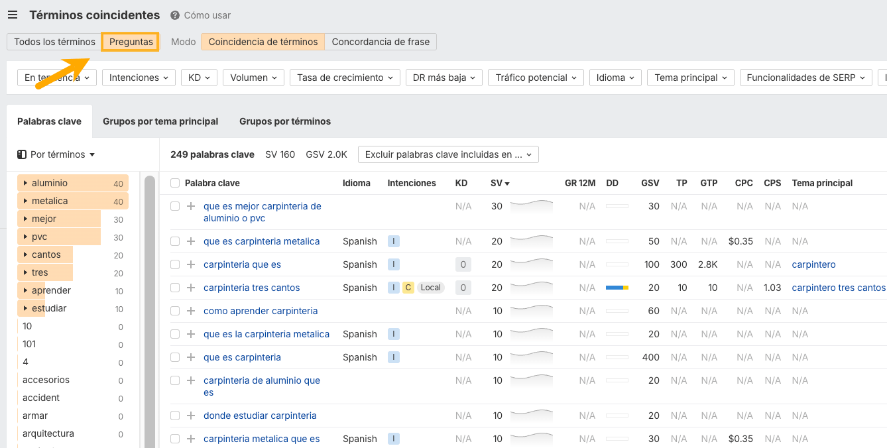Toggle the select-all Palabra clave checkbox
887x448 pixels.
[x=175, y=183]
